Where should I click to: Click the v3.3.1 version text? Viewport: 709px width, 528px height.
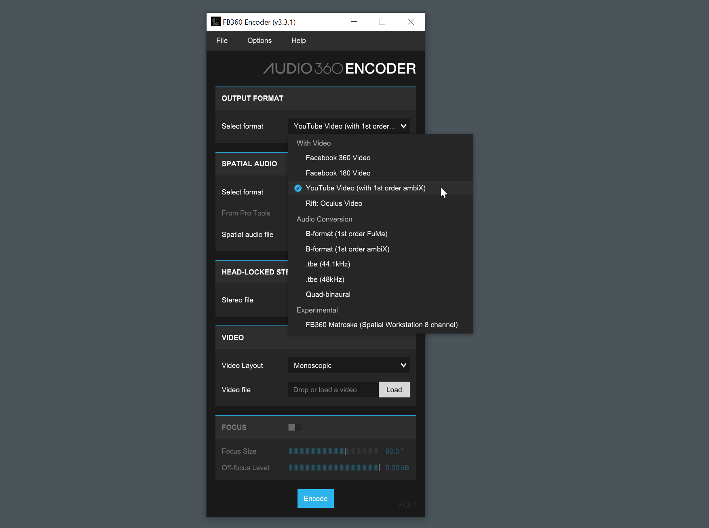tap(406, 505)
